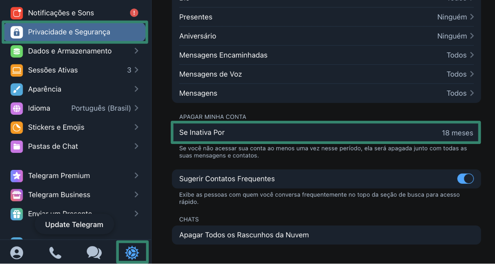Click the Stickers e Emojis icon
This screenshot has width=495, height=264.
pos(17,127)
